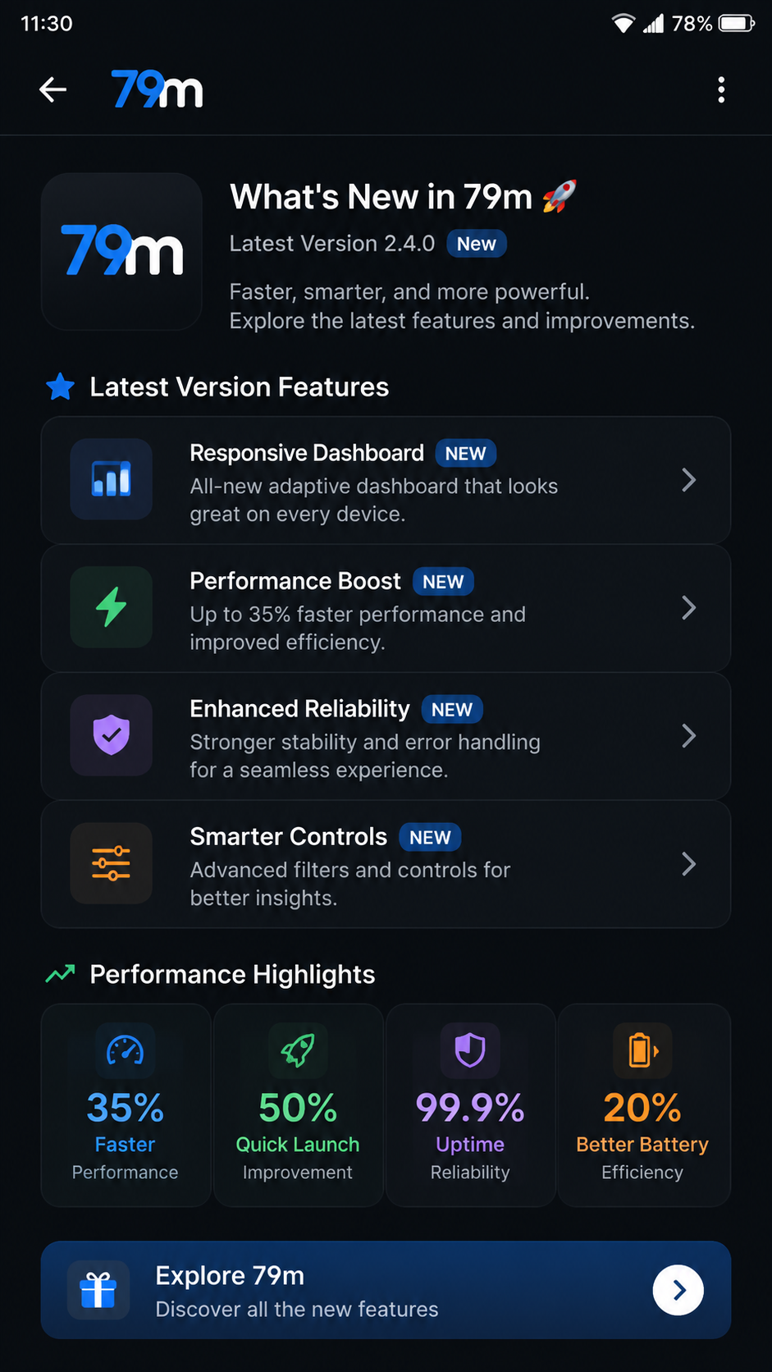Expand the Enhanced Reliability chevron
The width and height of the screenshot is (772, 1372).
pyautogui.click(x=689, y=736)
